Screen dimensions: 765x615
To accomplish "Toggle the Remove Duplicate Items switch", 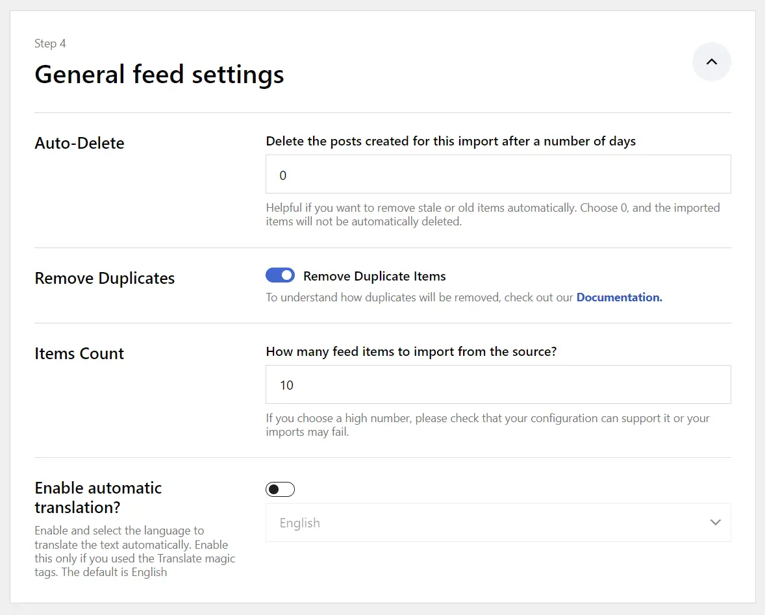I will (280, 275).
